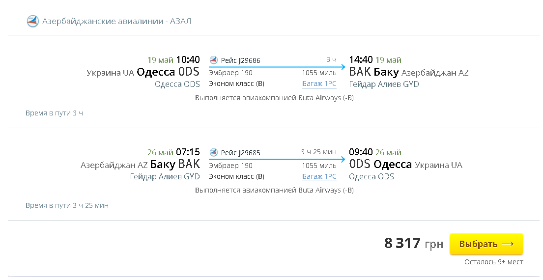Click the Одесса ODS departure airport name

pos(177,84)
